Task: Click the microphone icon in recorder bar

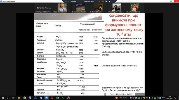Action: (69, 1)
